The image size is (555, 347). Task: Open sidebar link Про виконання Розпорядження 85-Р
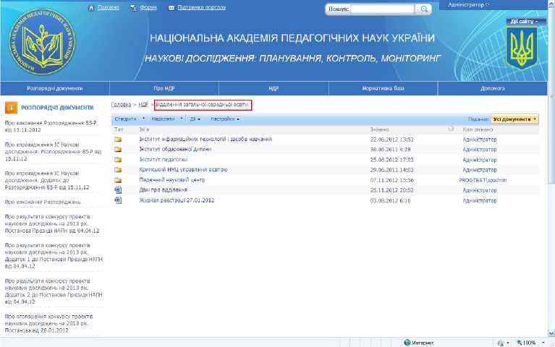coord(51,127)
